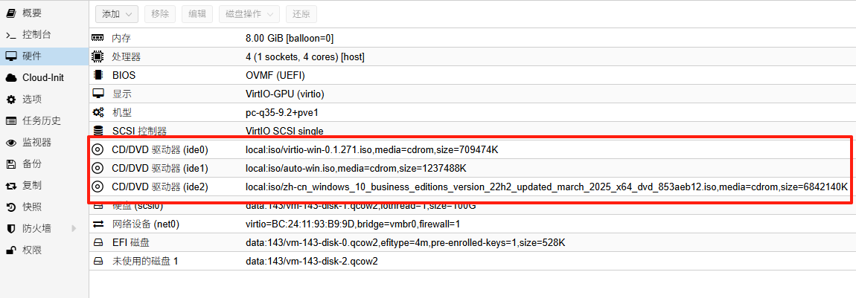The height and width of the screenshot is (298, 856).
Task: Open the 添加 dropdown button
Action: click(x=117, y=14)
